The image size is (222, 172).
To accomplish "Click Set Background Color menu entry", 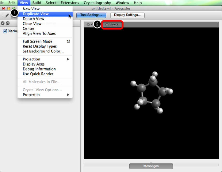I will point(43,51).
